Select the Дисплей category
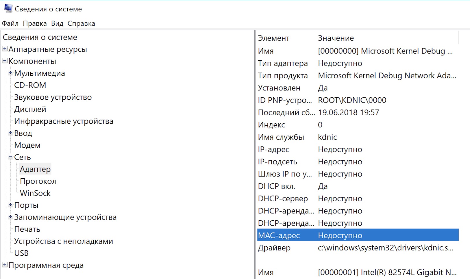The width and height of the screenshot is (470, 279). point(30,109)
